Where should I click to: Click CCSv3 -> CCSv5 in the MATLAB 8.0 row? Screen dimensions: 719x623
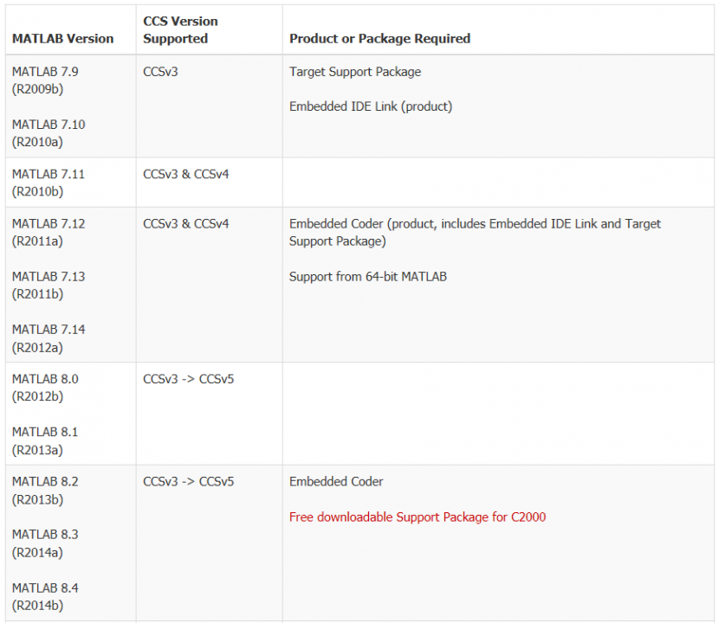tap(188, 379)
